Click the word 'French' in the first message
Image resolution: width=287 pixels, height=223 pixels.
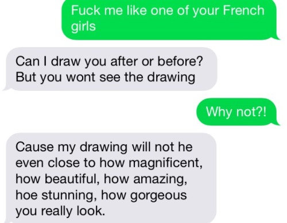tap(243, 10)
